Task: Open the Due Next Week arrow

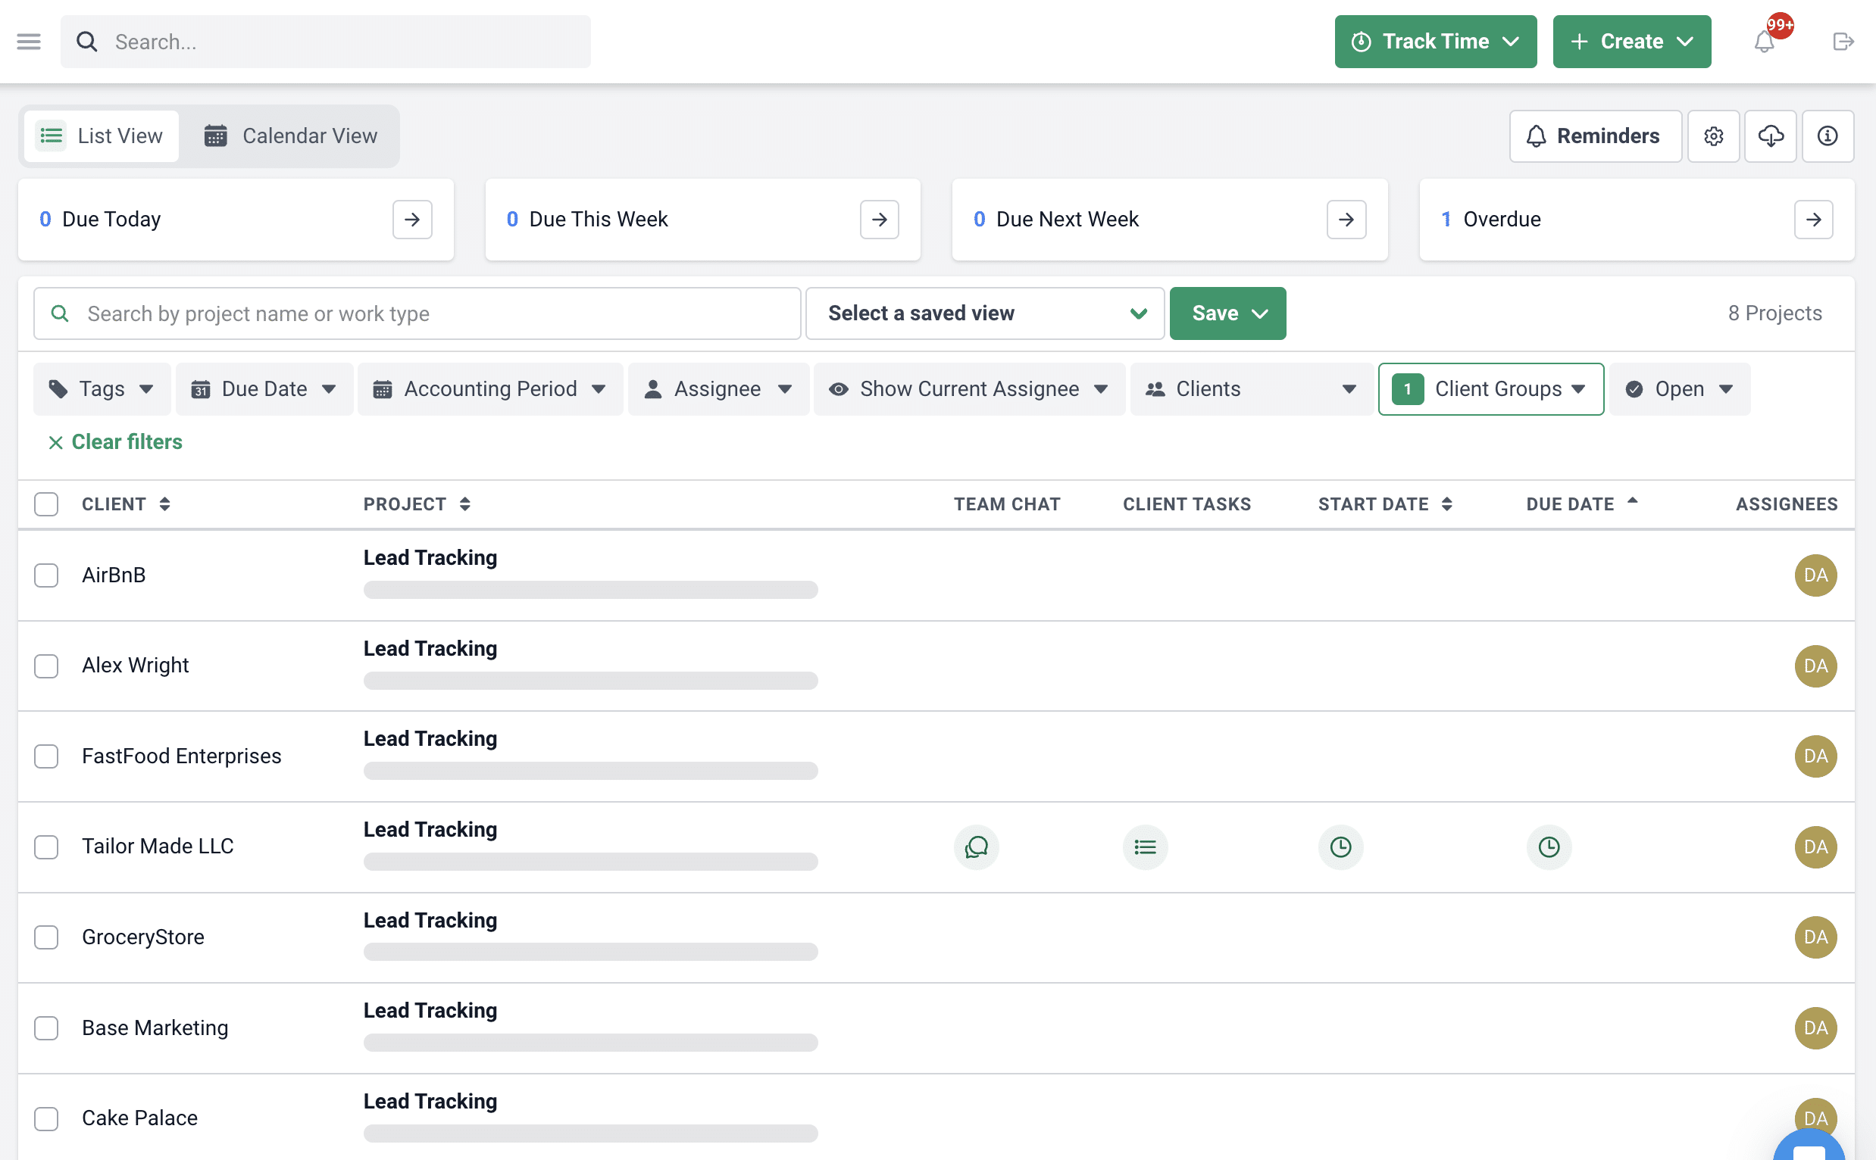Action: [1346, 220]
